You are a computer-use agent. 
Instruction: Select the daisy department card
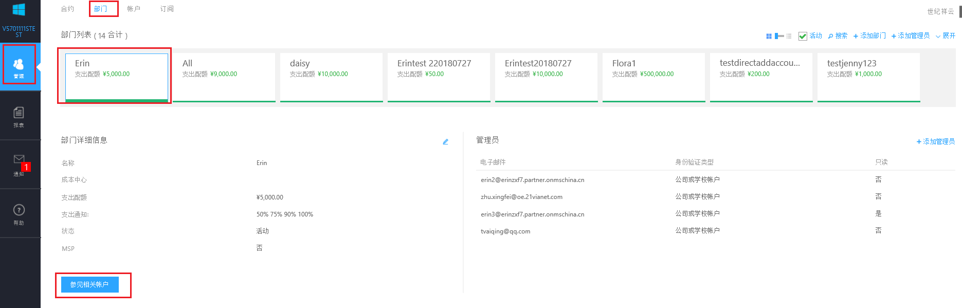pos(331,76)
